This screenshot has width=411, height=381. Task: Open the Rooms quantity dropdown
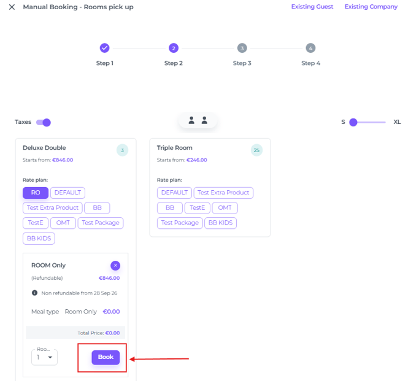point(44,357)
